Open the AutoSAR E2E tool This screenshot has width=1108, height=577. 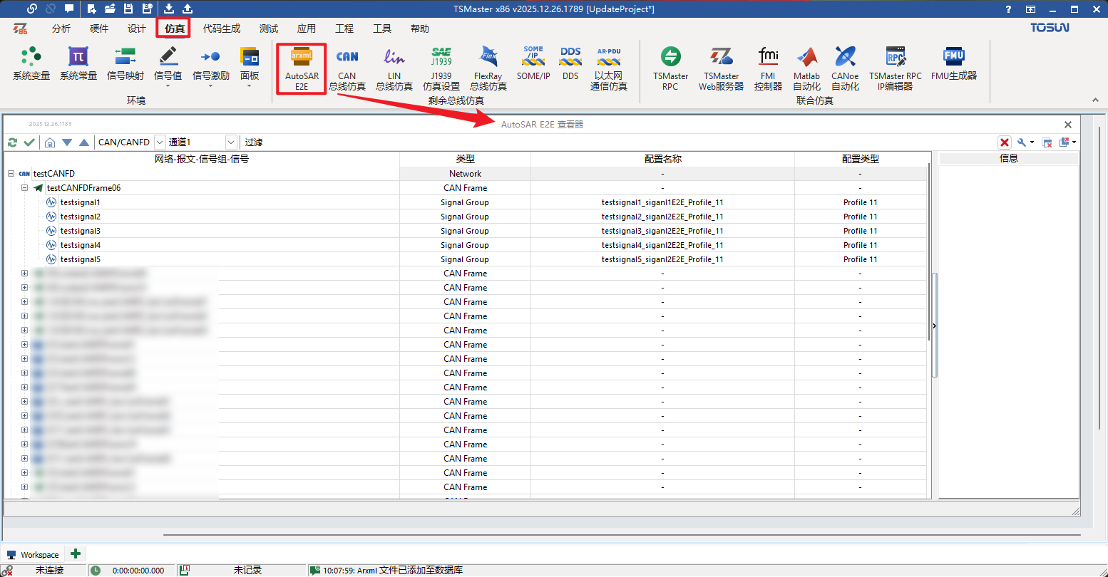302,68
